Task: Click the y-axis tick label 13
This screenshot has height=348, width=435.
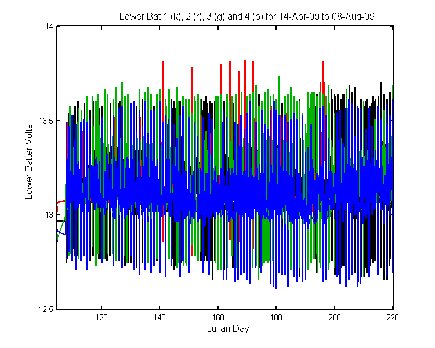Action: [x=49, y=215]
